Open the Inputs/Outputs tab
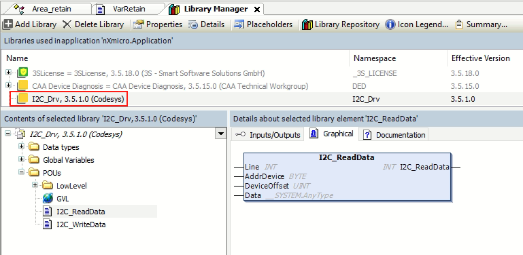The height and width of the screenshot is (255, 523). (x=268, y=135)
